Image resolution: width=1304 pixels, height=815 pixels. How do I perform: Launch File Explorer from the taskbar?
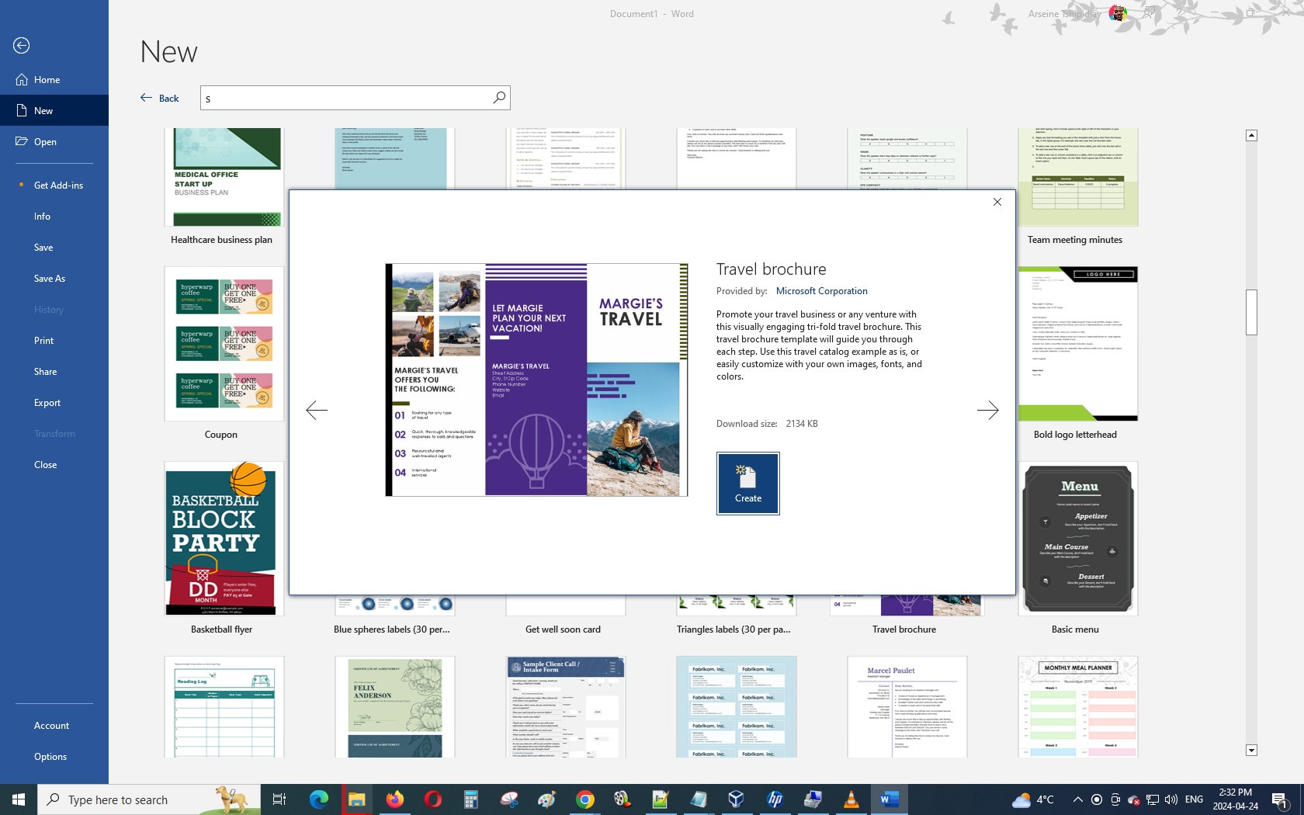(x=356, y=799)
